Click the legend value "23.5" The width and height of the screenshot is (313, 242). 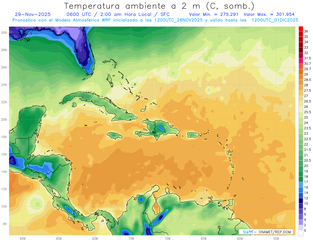click(x=308, y=128)
